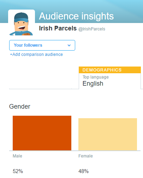Screen dimensions: 143x178
Task: Open the Your followers dropdown
Action: 42,45
